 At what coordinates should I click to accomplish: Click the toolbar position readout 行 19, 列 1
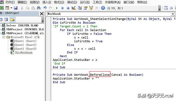pyautogui.click(x=115, y=8)
